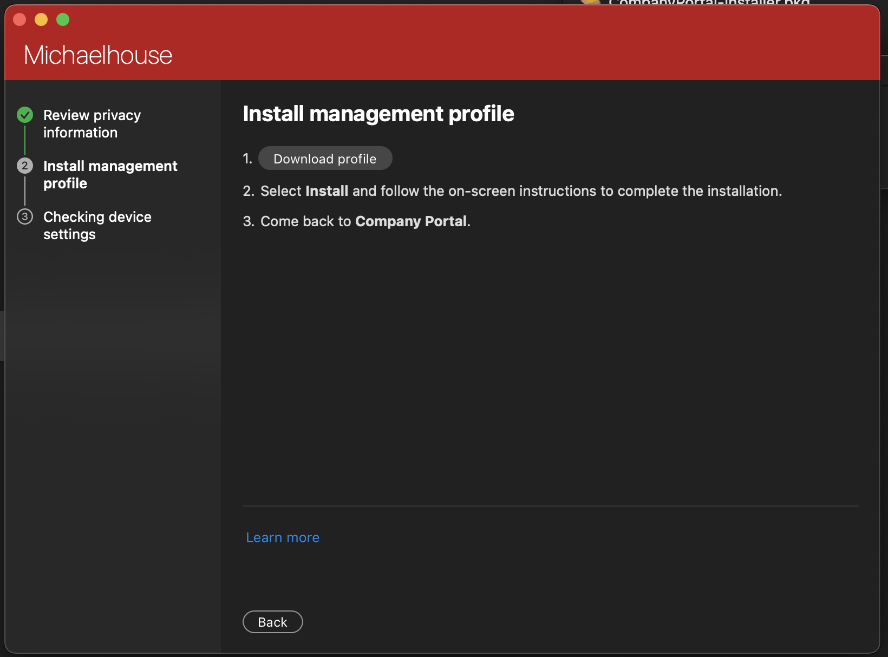Click the green checkmark step icon

pos(25,115)
